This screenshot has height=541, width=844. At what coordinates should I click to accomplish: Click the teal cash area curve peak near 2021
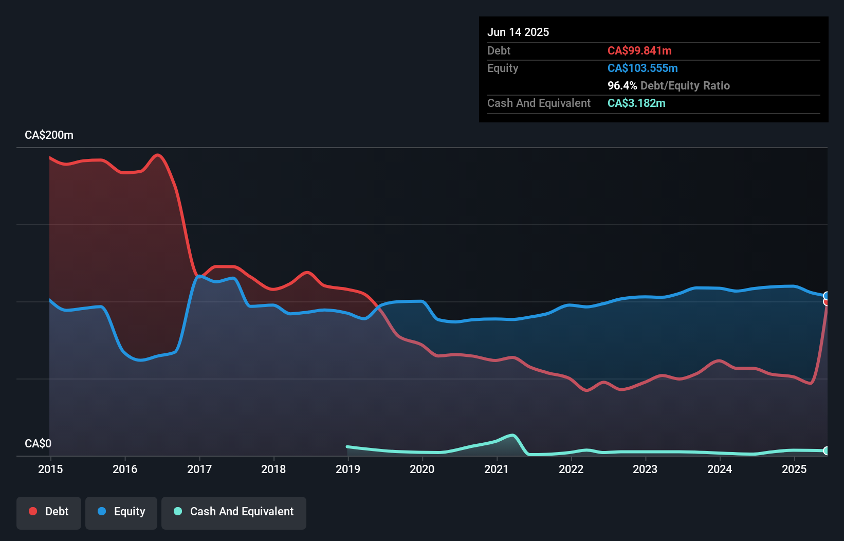point(512,436)
